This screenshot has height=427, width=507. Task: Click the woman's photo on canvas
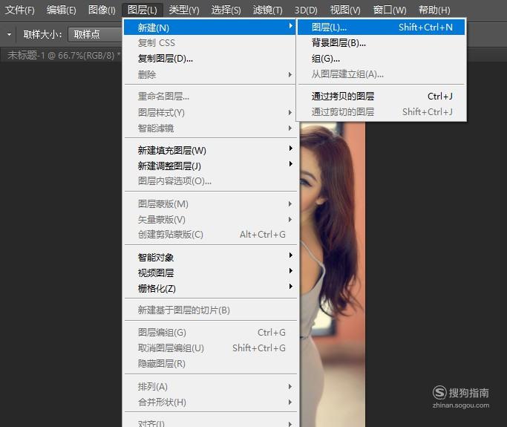(333, 275)
